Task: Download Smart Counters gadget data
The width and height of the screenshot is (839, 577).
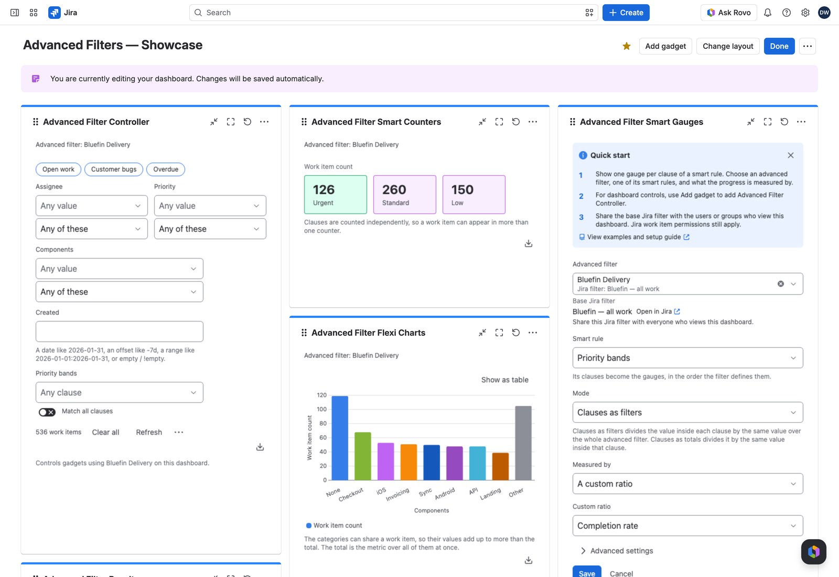Action: (529, 243)
